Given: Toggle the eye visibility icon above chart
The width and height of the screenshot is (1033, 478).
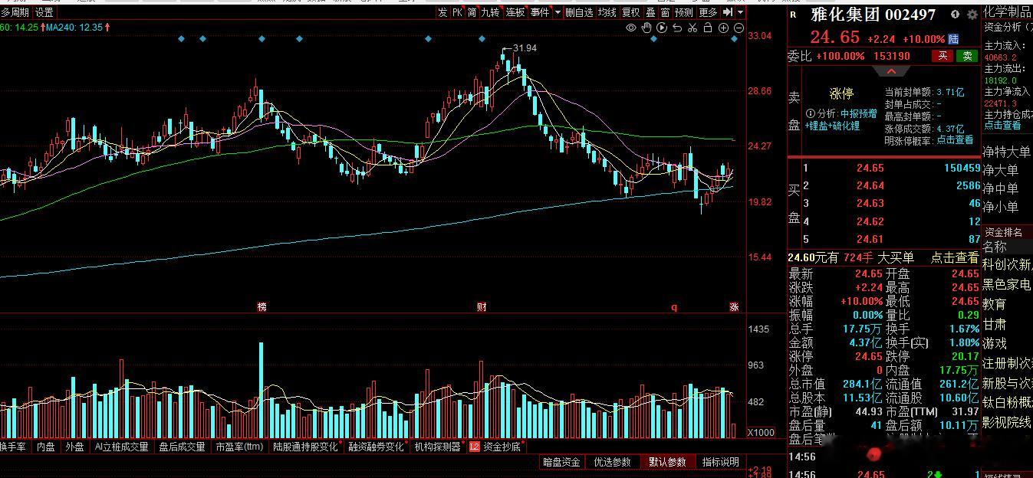Looking at the screenshot, I should click(x=631, y=28).
